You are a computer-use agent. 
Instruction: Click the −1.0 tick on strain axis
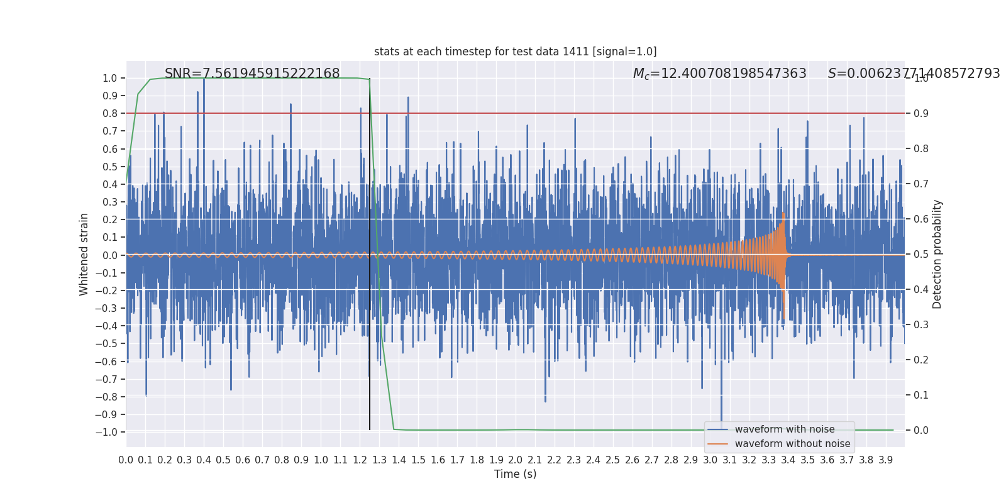tap(106, 432)
